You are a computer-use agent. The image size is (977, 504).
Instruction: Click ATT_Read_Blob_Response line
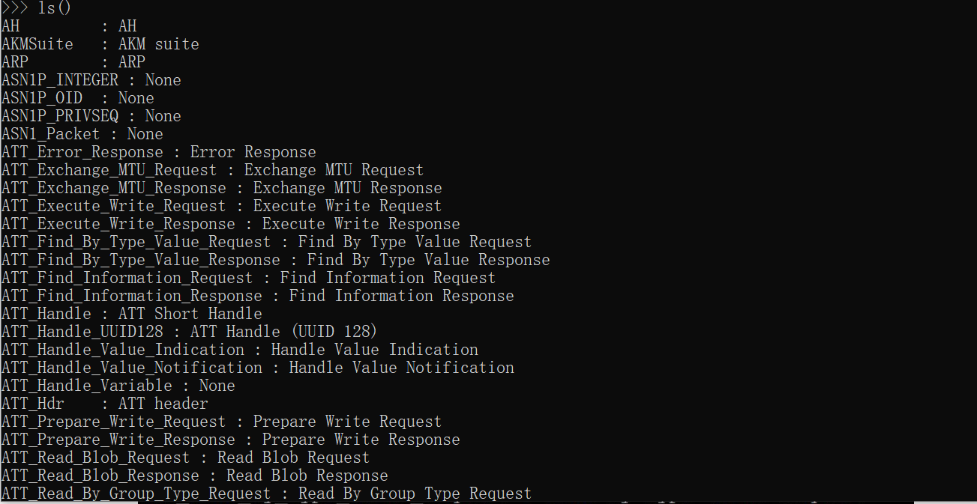[x=195, y=476]
